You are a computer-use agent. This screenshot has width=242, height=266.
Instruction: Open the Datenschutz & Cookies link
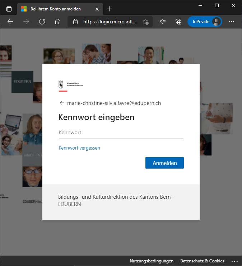point(202,261)
